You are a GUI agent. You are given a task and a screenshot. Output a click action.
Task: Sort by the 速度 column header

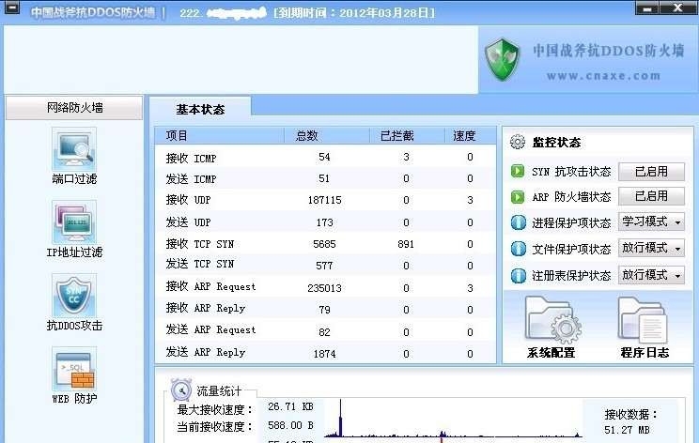coord(471,135)
